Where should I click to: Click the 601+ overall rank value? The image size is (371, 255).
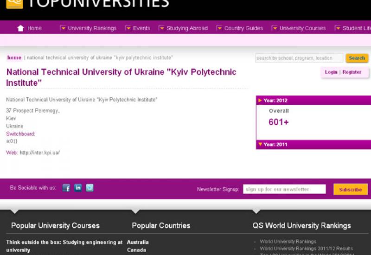[x=279, y=122]
